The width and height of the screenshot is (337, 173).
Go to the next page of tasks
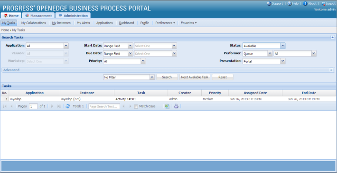pyautogui.click(x=52, y=106)
